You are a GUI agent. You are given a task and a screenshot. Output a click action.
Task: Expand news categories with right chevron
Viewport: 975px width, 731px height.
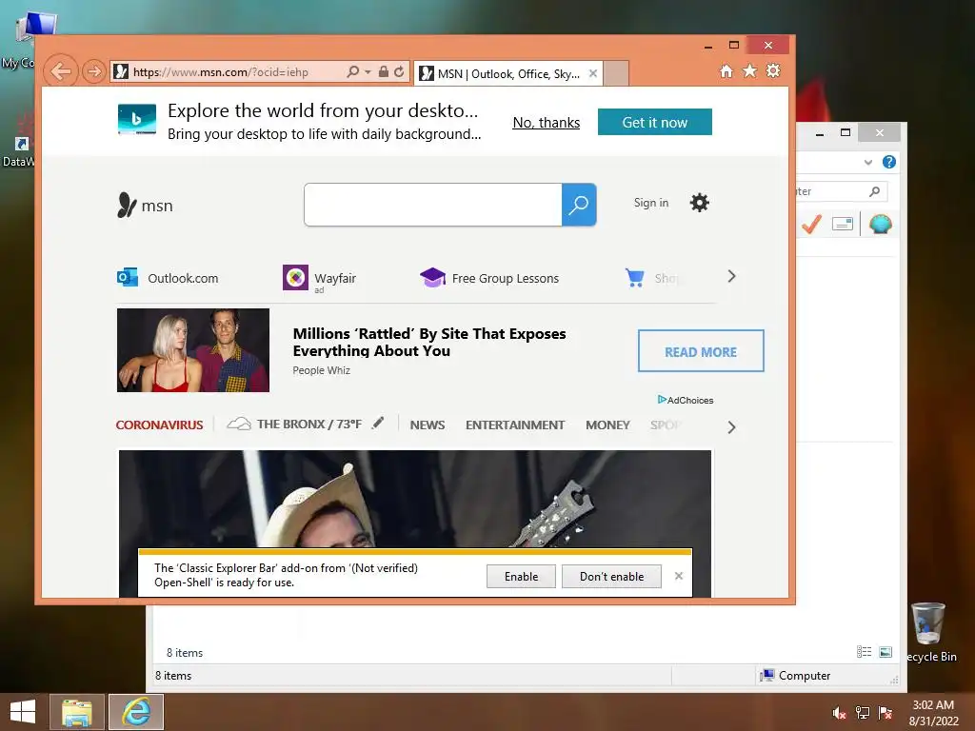731,427
